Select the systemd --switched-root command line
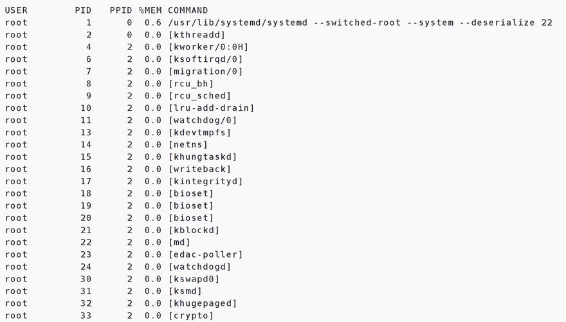 360,23
